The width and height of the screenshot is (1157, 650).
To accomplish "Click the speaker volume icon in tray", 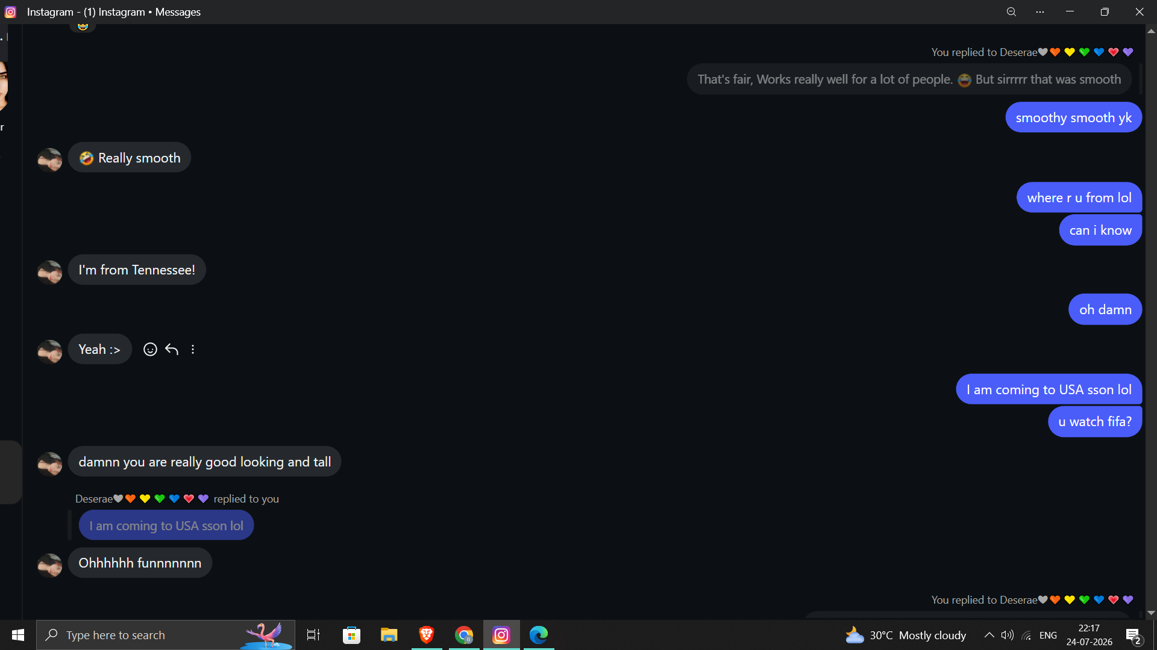I will click(1008, 635).
